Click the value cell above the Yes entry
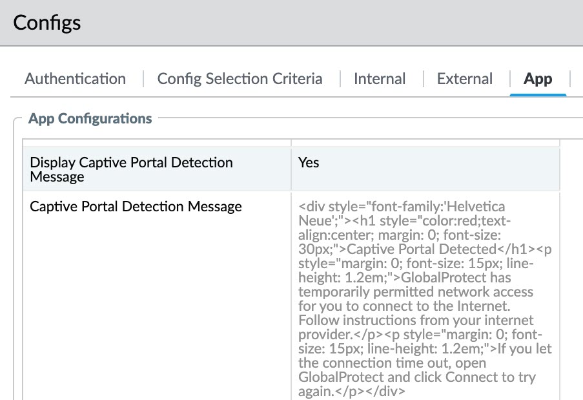583x400 pixels. click(425, 142)
